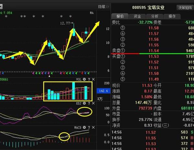Click buy level ⑤ price 11.49
The height and width of the screenshot is (150, 194).
coord(154,79)
